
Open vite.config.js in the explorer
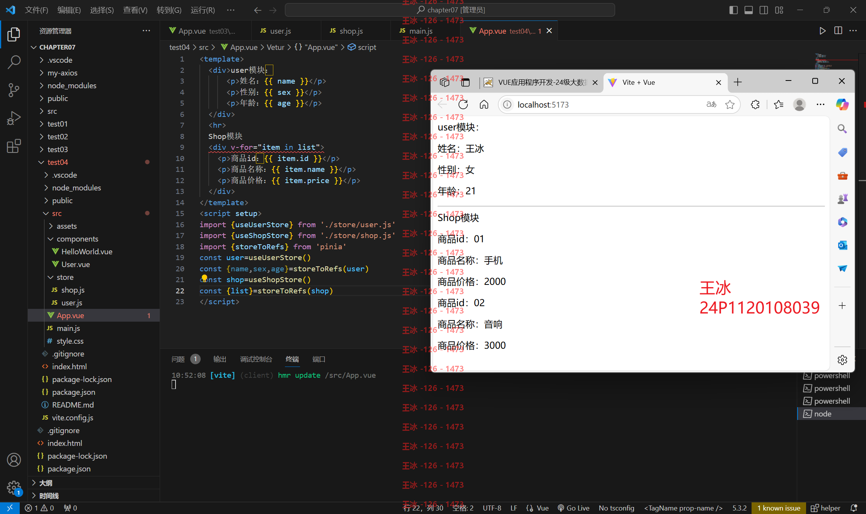(94, 418)
